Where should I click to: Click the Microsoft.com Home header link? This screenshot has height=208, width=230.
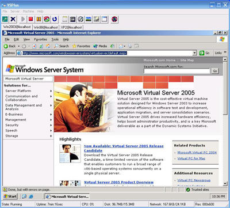159,60
